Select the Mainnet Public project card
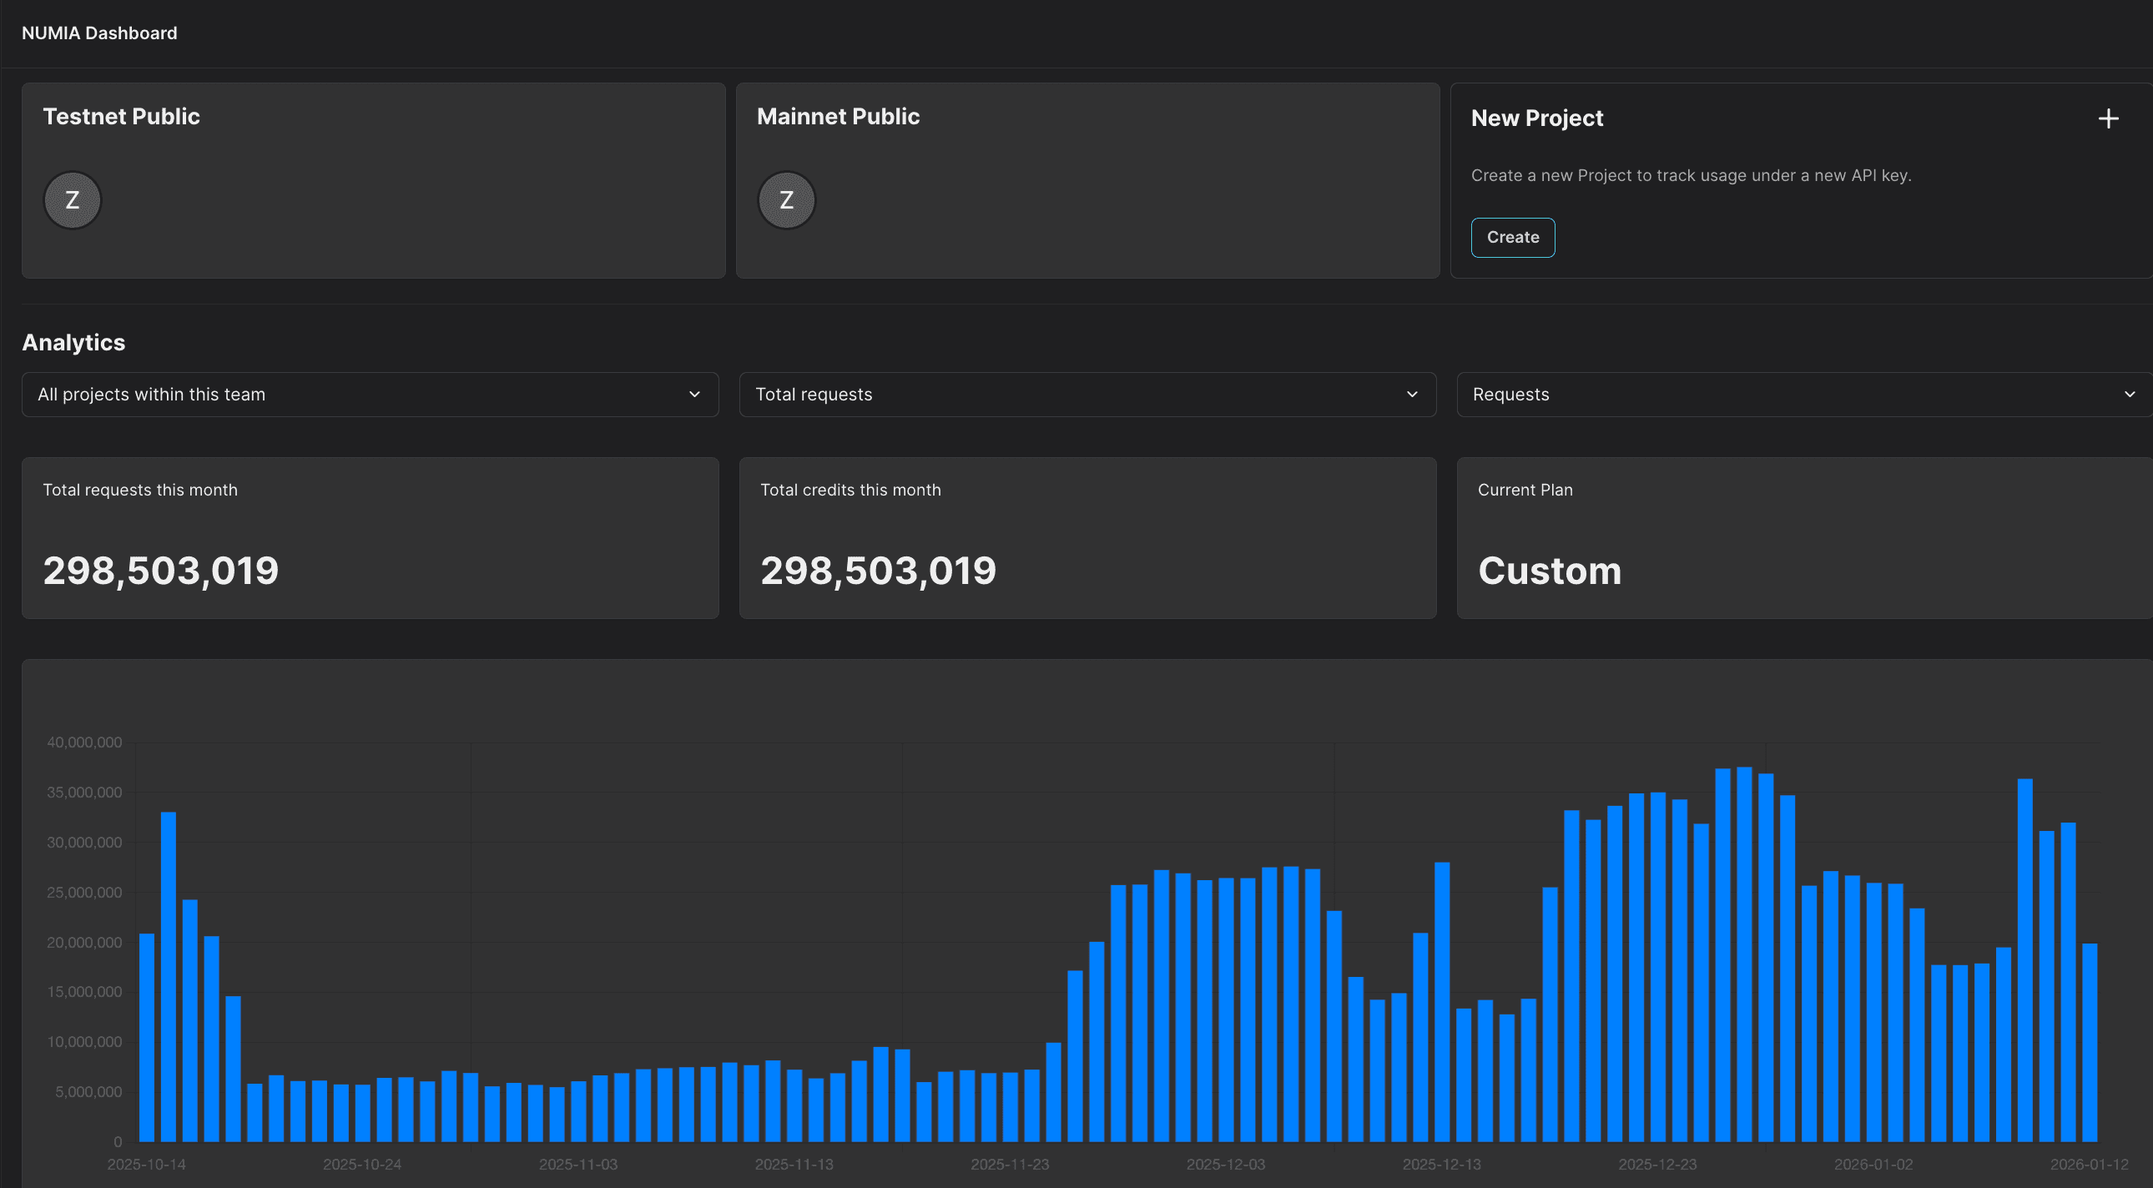The width and height of the screenshot is (2153, 1188). click(x=1087, y=179)
